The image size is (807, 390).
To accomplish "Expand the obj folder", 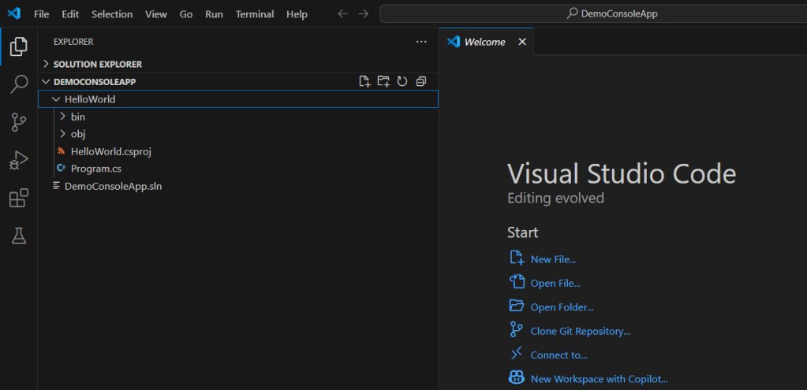I will 77,134.
